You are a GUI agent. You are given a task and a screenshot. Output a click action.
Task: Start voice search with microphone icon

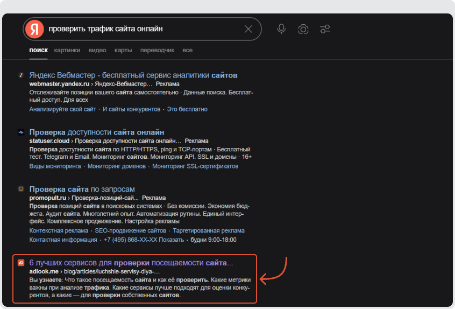[281, 29]
